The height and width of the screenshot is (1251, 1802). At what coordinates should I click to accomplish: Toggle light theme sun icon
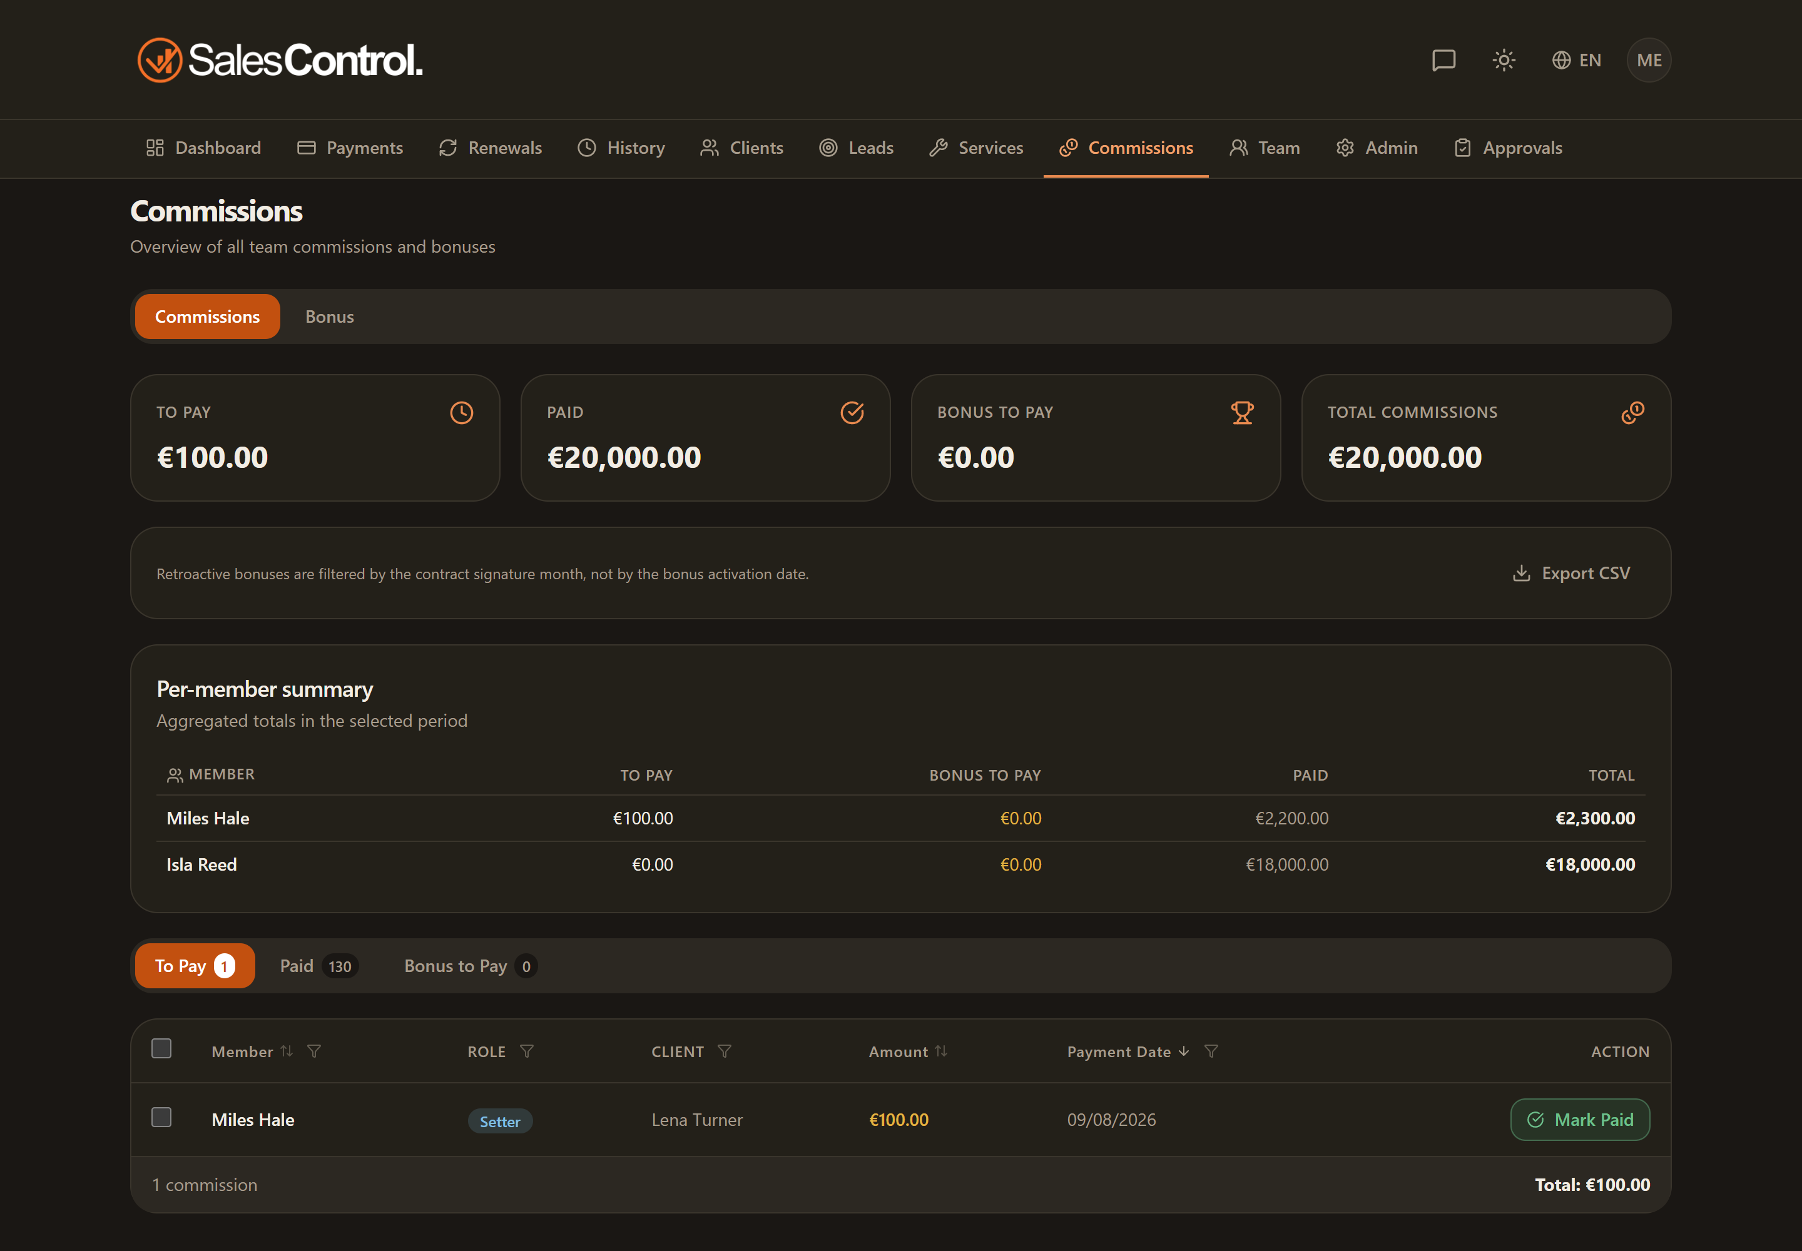(x=1504, y=60)
